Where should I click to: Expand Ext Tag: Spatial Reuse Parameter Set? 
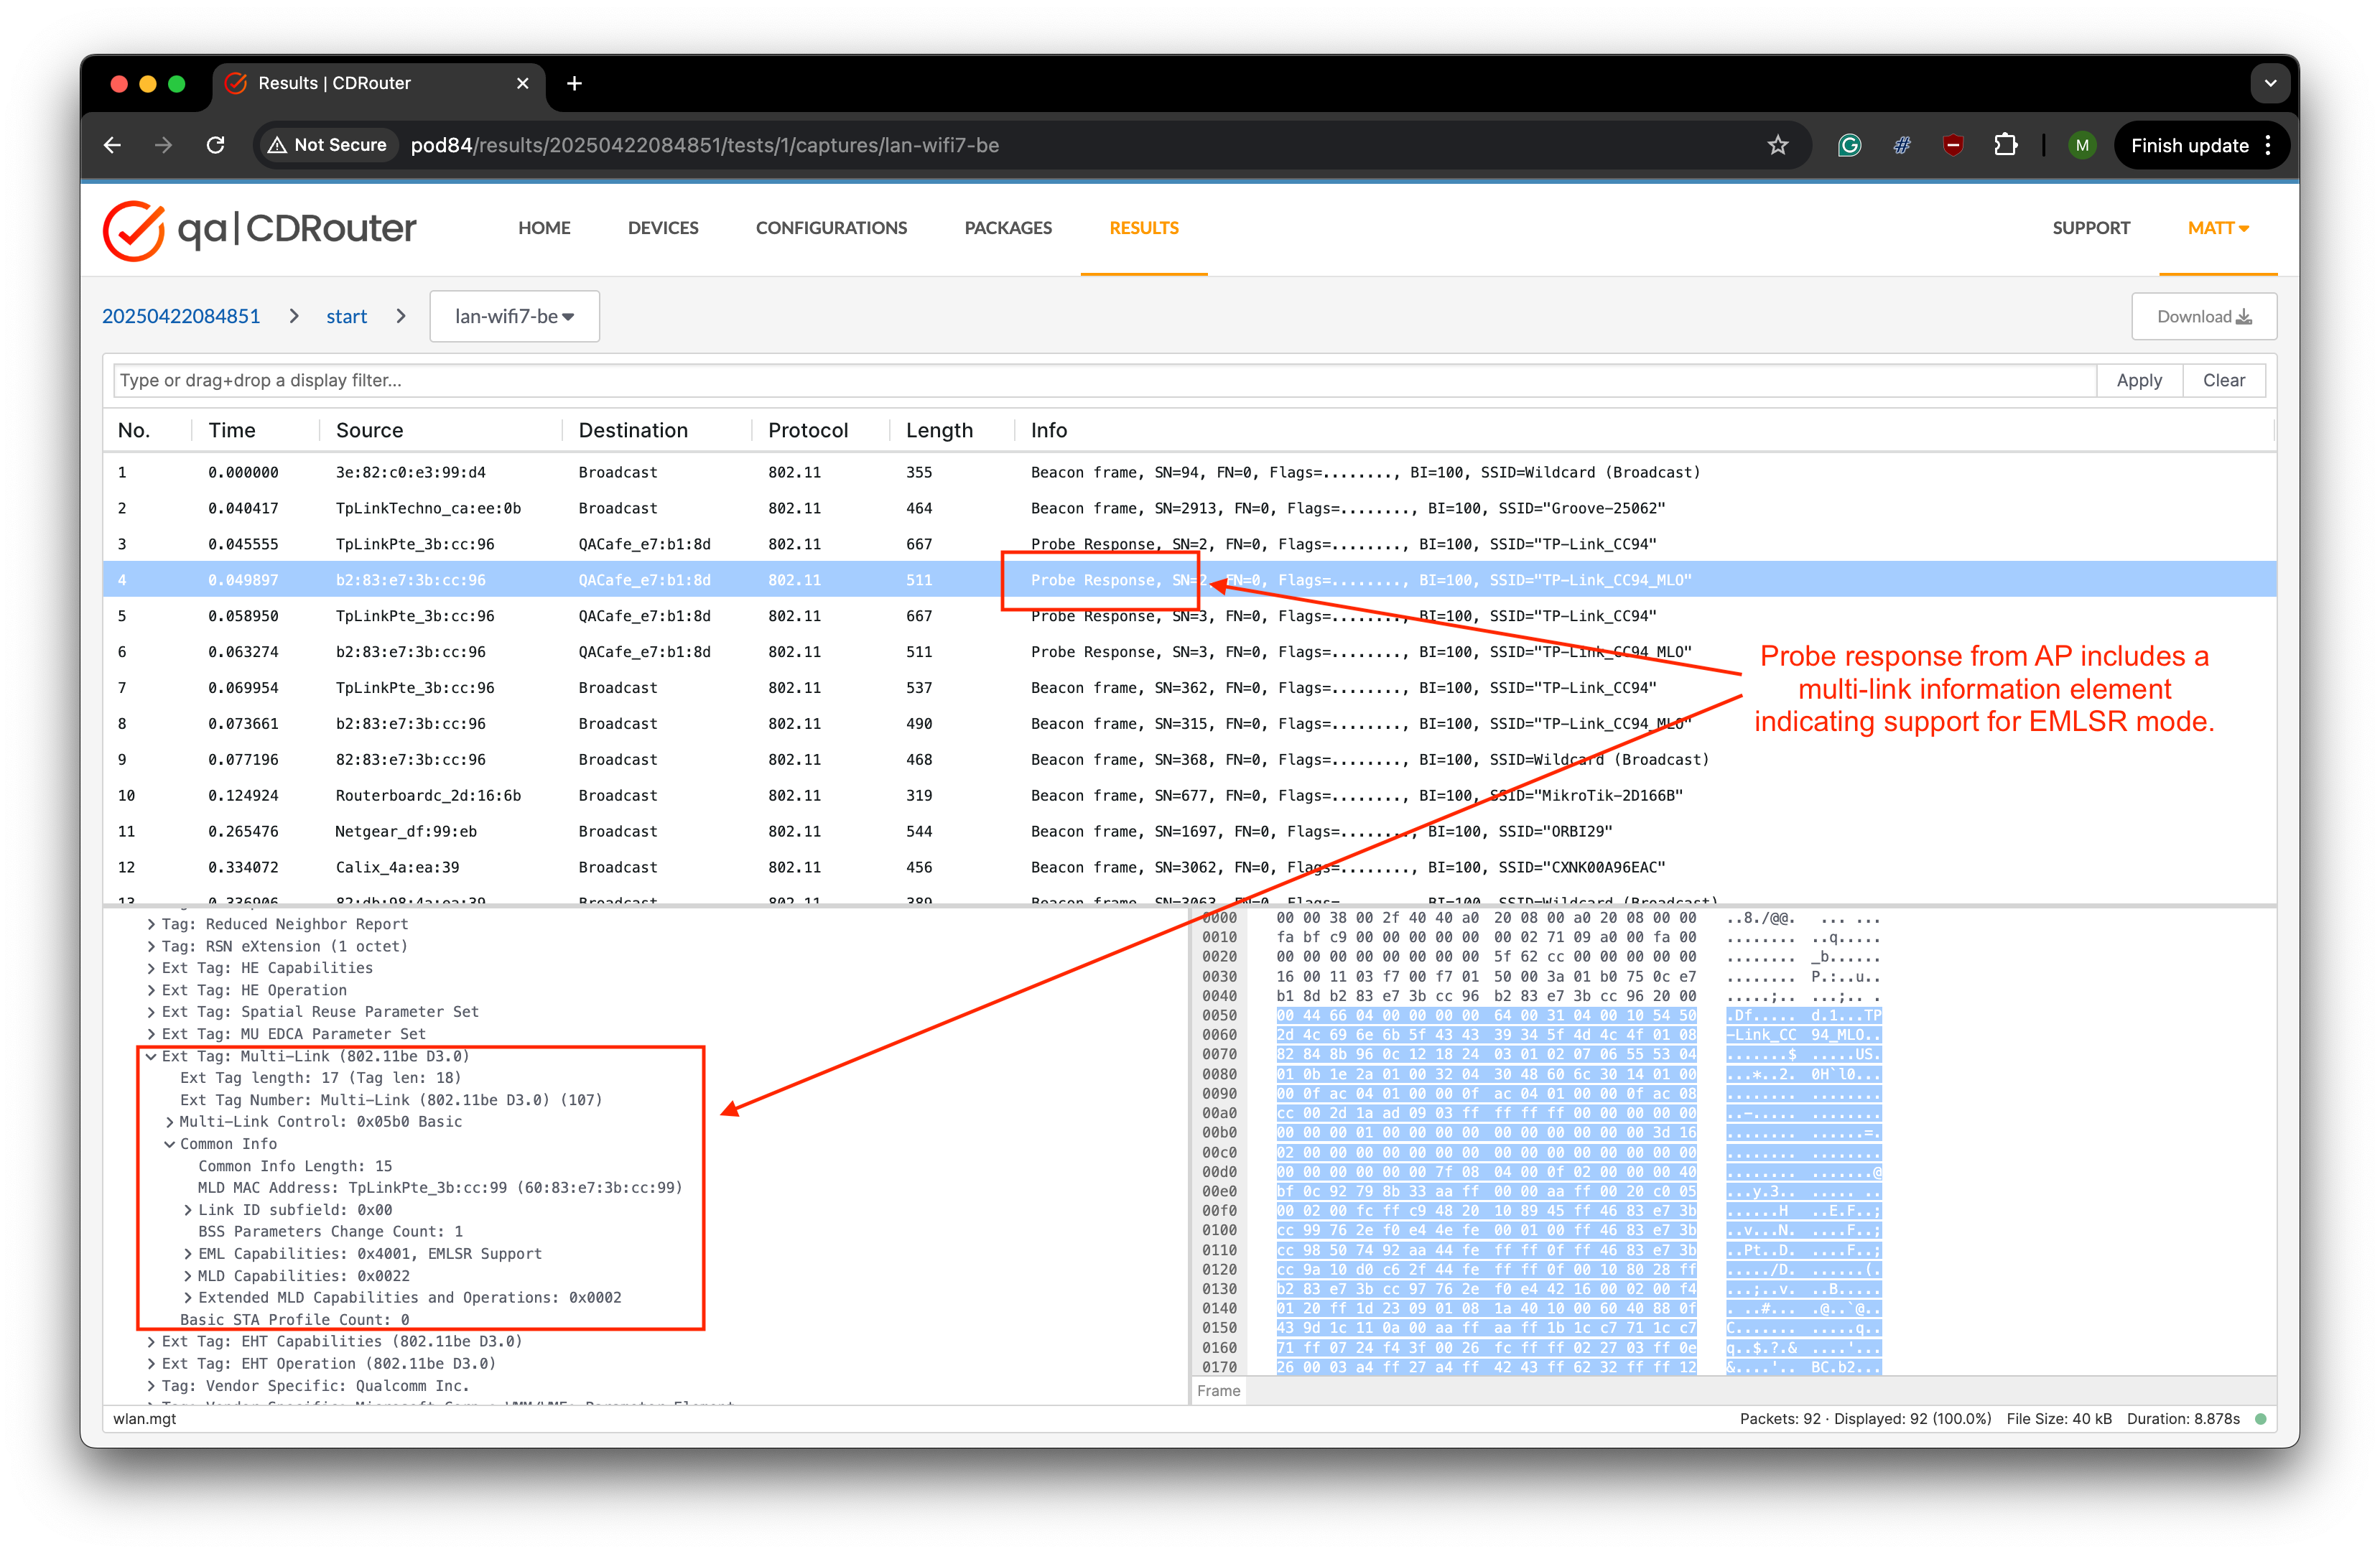(151, 1012)
